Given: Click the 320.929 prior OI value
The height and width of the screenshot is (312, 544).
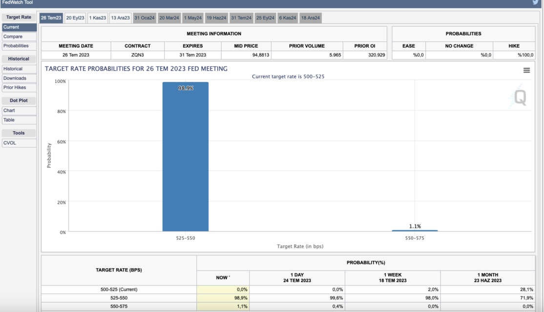Looking at the screenshot, I should [377, 55].
